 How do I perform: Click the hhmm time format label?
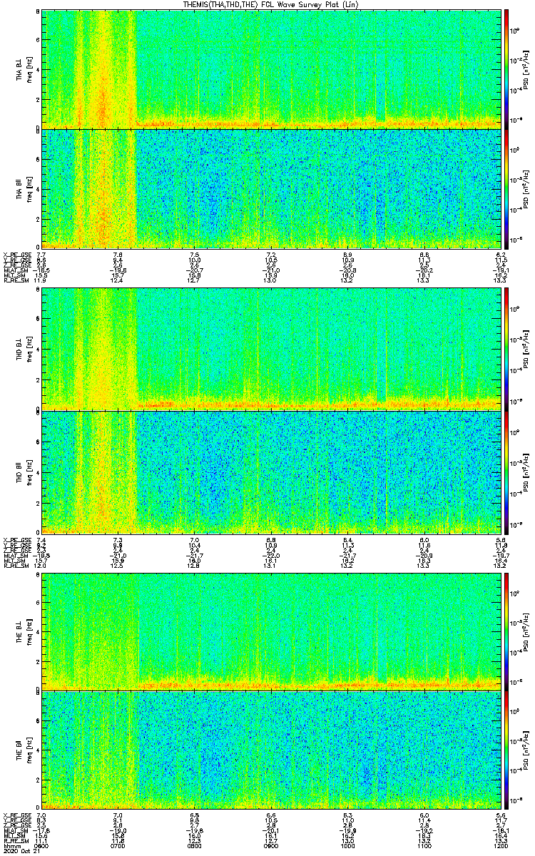click(x=11, y=845)
